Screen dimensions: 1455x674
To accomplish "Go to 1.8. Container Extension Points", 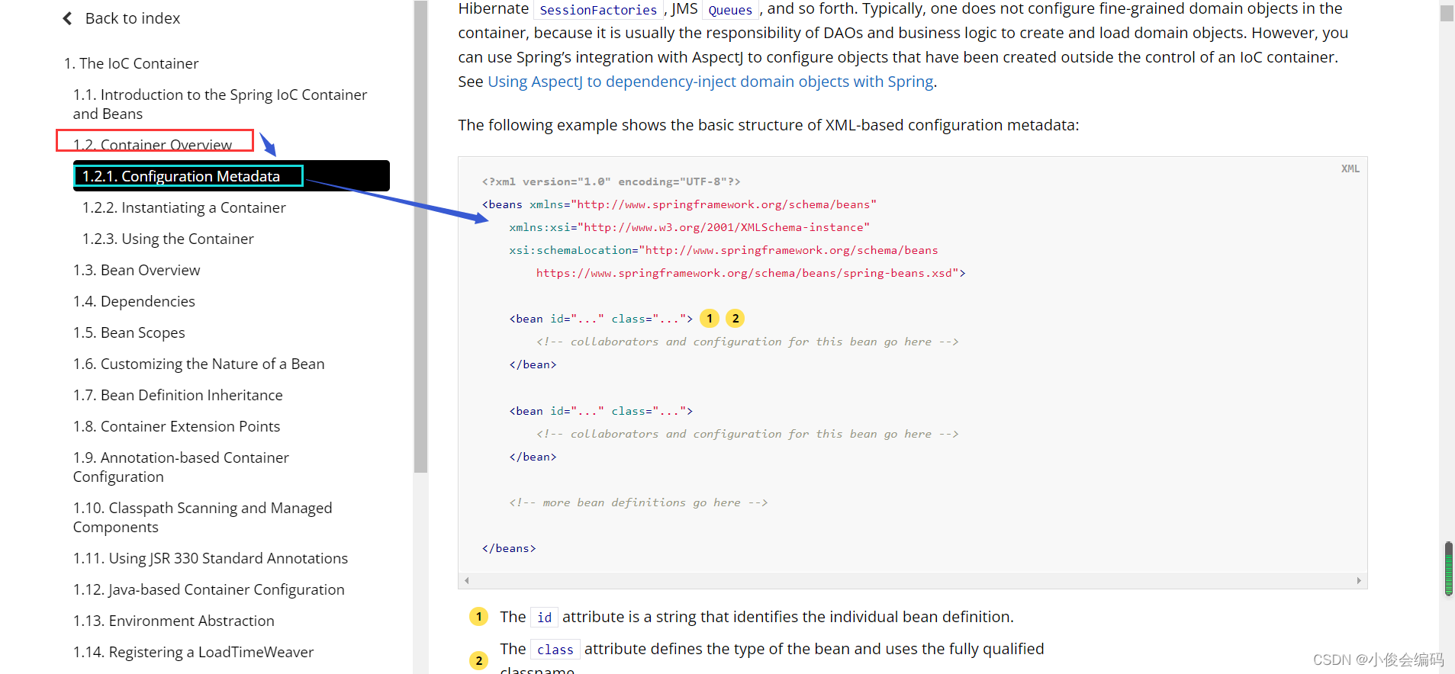I will tap(177, 426).
